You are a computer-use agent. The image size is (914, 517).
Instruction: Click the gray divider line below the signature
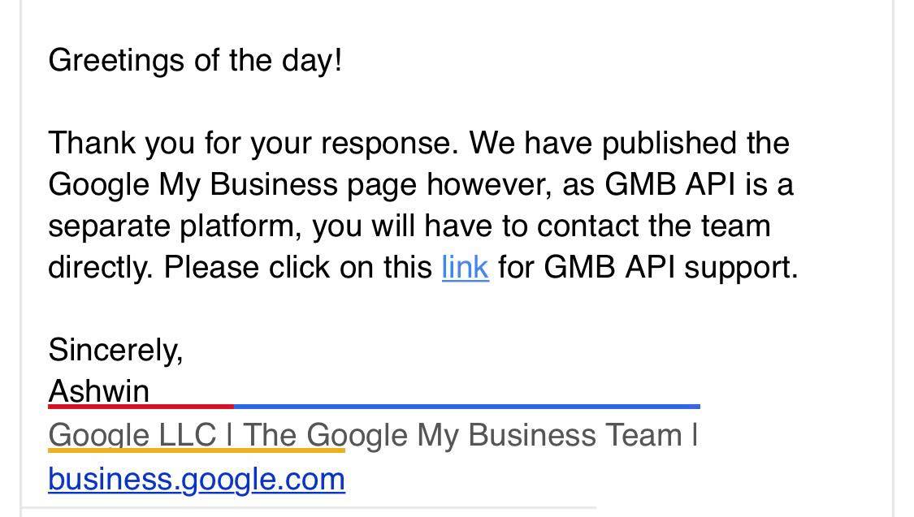tap(309, 508)
